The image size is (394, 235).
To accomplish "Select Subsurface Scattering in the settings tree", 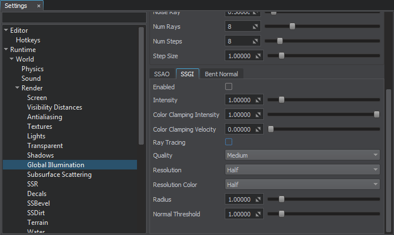I will (x=59, y=175).
